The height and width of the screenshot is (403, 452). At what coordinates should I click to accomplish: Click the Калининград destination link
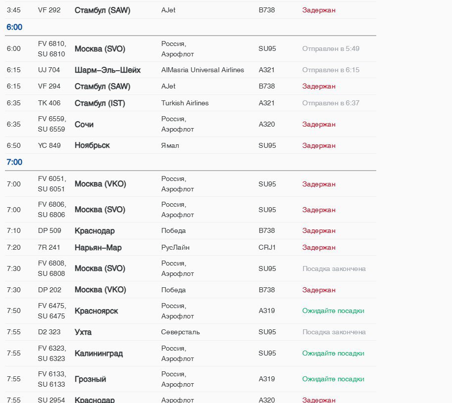[x=99, y=354]
